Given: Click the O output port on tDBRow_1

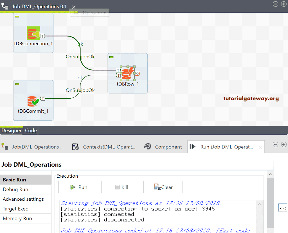Looking at the screenshot, I should point(137,73).
